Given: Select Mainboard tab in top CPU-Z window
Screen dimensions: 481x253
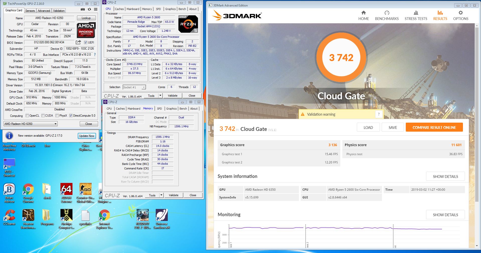Looking at the screenshot, I should pos(133,9).
